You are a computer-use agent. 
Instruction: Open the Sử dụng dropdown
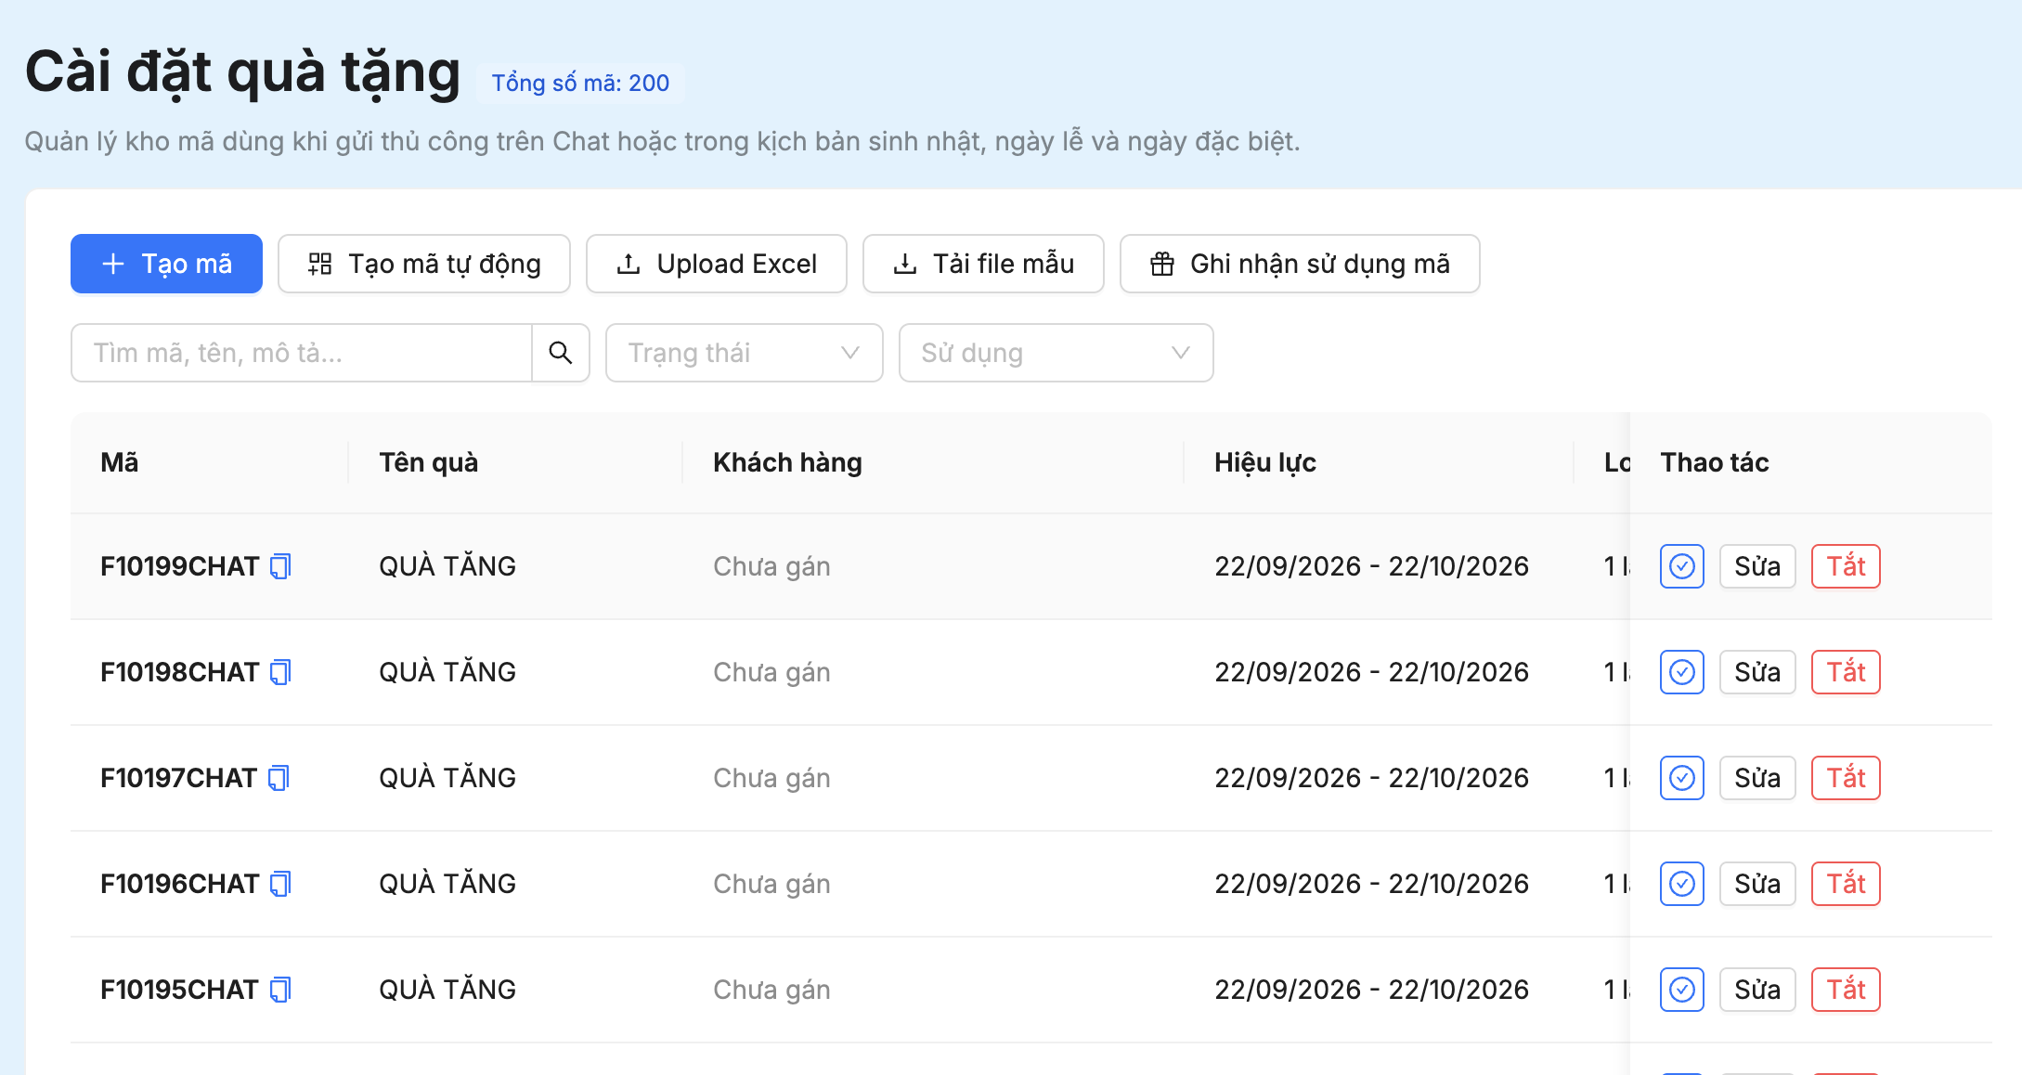pyautogui.click(x=1056, y=353)
